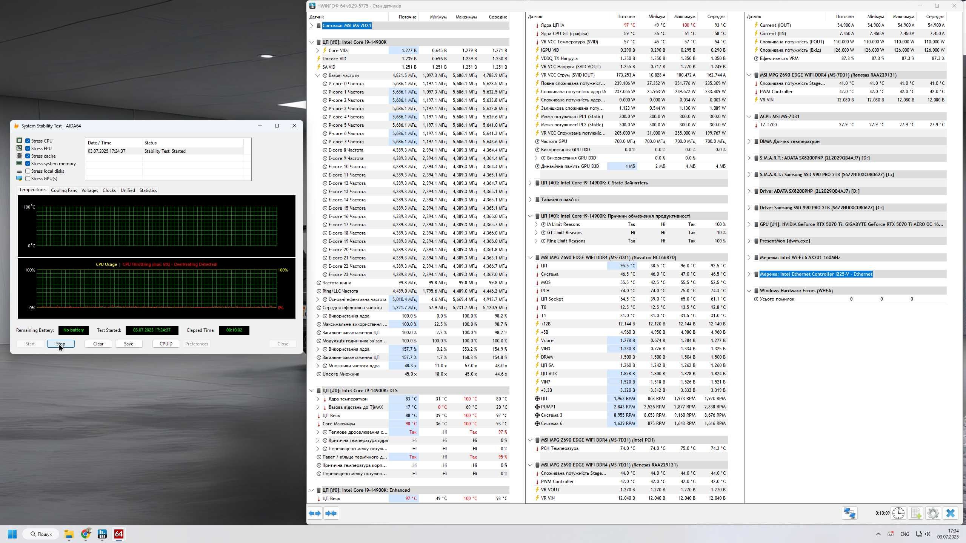The height and width of the screenshot is (543, 966).
Task: Select Vcore voltage row
Action: click(631, 341)
